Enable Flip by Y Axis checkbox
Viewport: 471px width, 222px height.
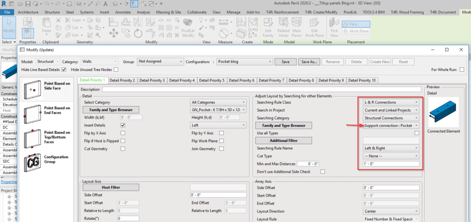[x=221, y=133]
